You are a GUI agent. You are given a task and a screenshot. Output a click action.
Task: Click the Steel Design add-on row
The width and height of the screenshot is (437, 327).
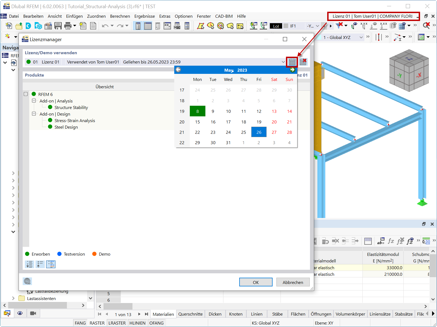[x=66, y=127]
